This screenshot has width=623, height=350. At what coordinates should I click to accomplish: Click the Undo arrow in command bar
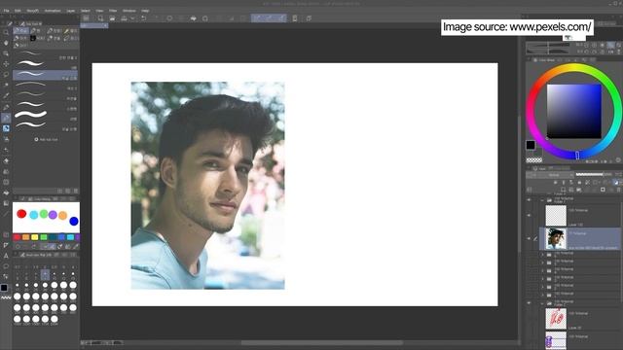click(x=144, y=18)
